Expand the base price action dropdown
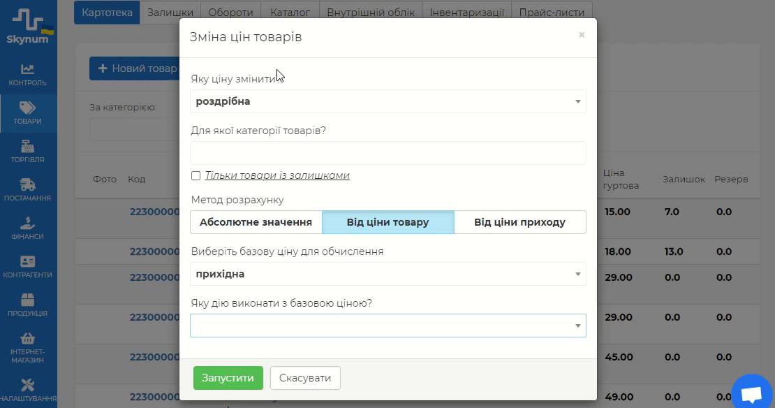This screenshot has height=408, width=775. [x=387, y=326]
